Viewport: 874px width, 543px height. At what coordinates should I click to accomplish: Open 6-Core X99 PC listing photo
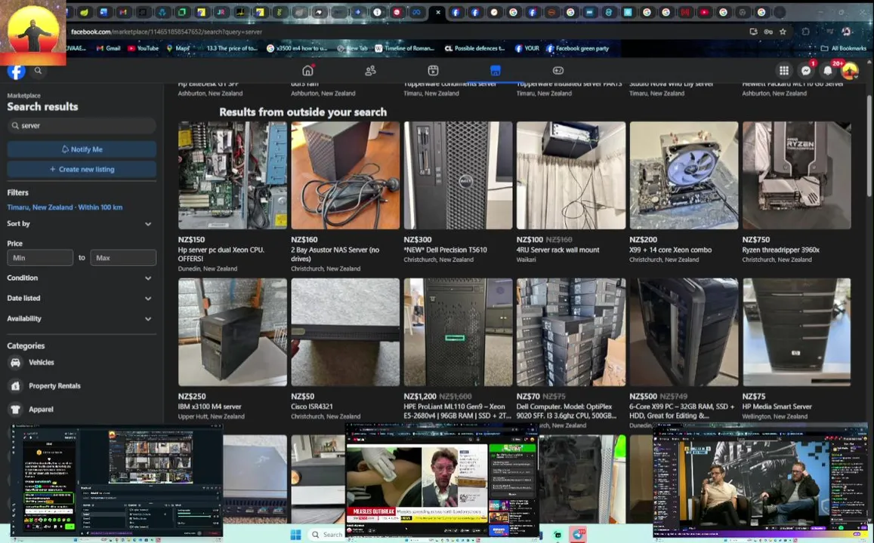(684, 332)
